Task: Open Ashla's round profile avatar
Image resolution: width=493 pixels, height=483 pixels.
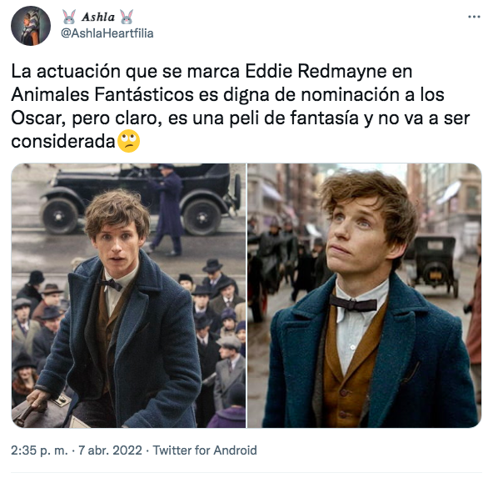Action: pos(31,26)
